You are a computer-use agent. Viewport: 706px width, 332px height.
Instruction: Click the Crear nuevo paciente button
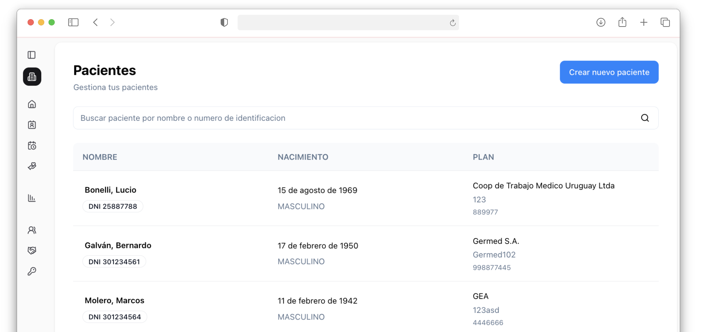(x=609, y=72)
